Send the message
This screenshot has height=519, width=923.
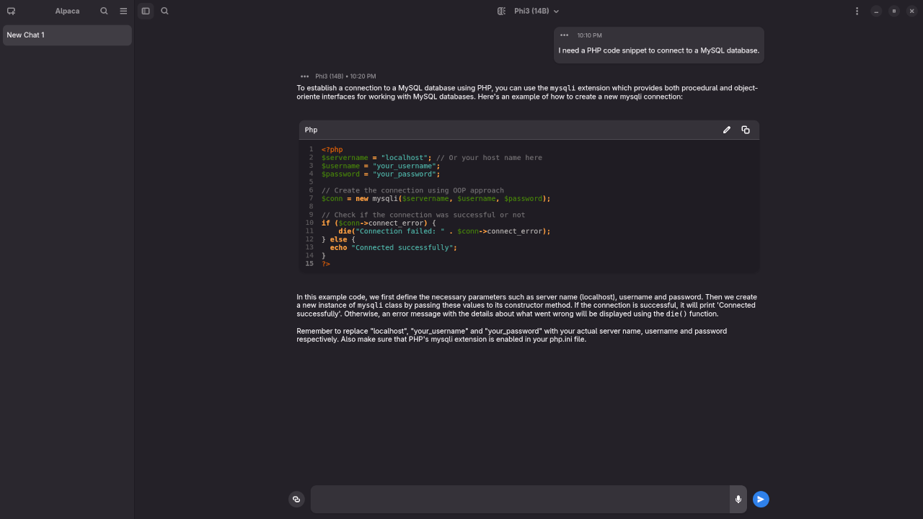[x=761, y=499]
